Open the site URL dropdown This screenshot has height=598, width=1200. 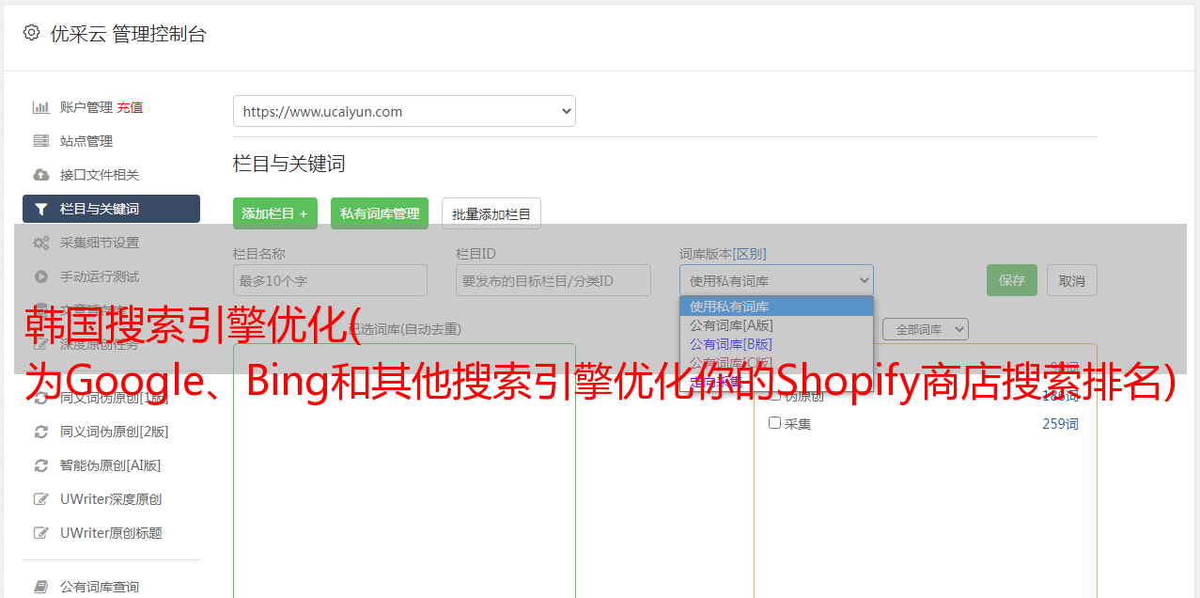click(x=404, y=111)
